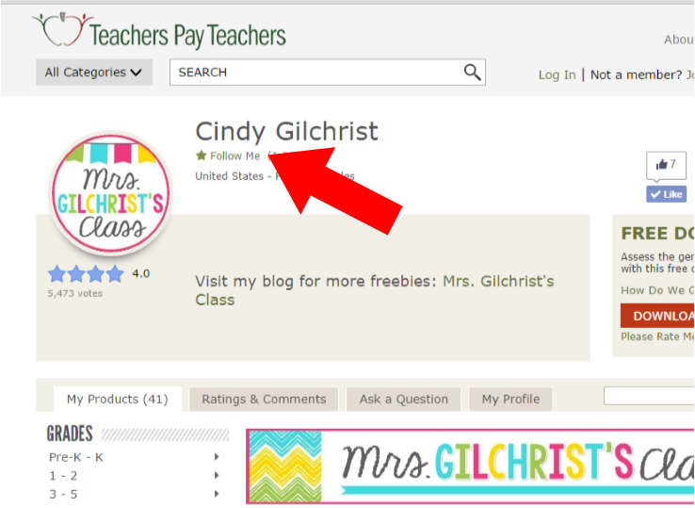The image size is (695, 508).
Task: Click the magnifying glass search icon
Action: pyautogui.click(x=472, y=72)
